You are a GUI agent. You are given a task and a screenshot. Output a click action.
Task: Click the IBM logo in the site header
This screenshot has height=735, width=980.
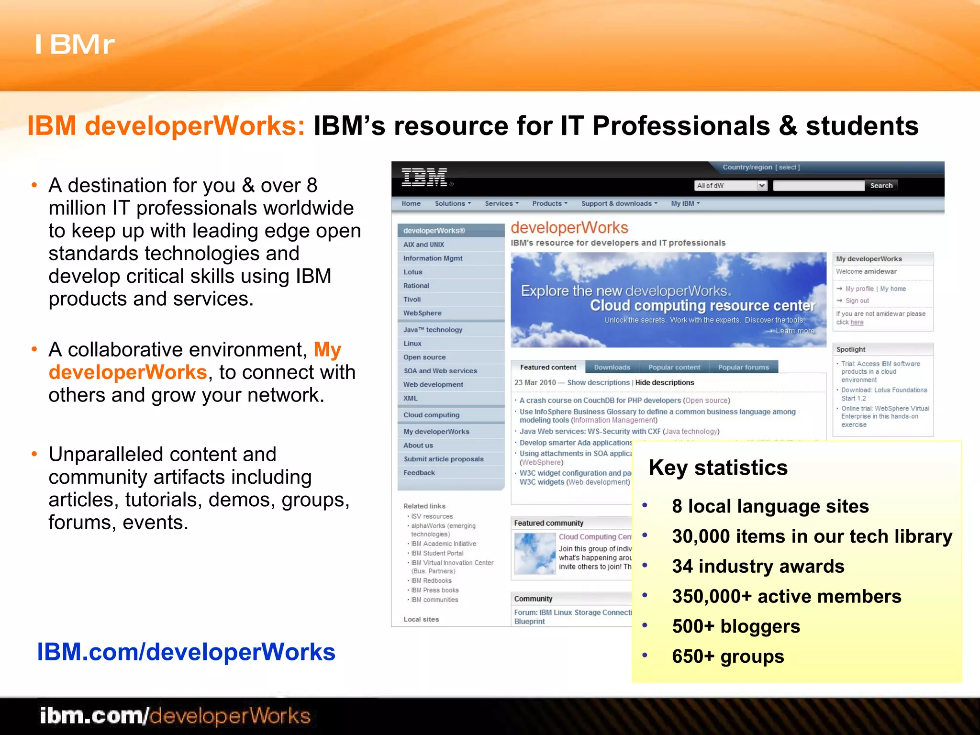(x=424, y=178)
